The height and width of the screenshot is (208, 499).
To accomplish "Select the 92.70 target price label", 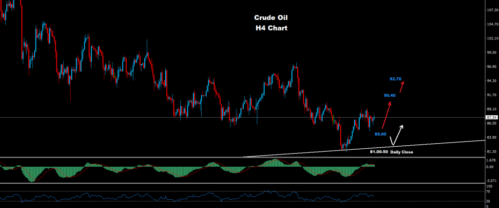I will [x=395, y=79].
